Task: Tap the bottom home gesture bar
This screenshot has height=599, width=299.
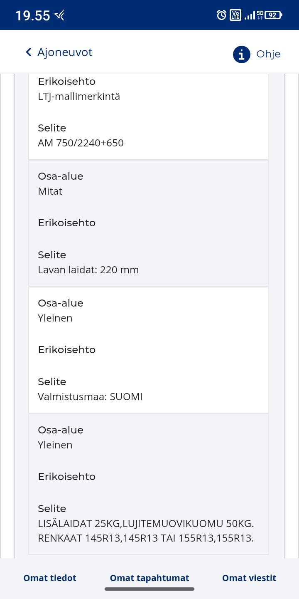Action: click(149, 589)
